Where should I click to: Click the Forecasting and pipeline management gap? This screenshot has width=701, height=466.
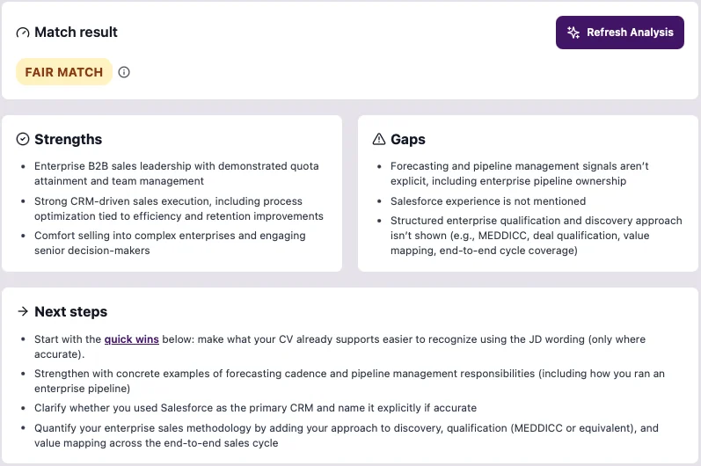click(x=520, y=173)
